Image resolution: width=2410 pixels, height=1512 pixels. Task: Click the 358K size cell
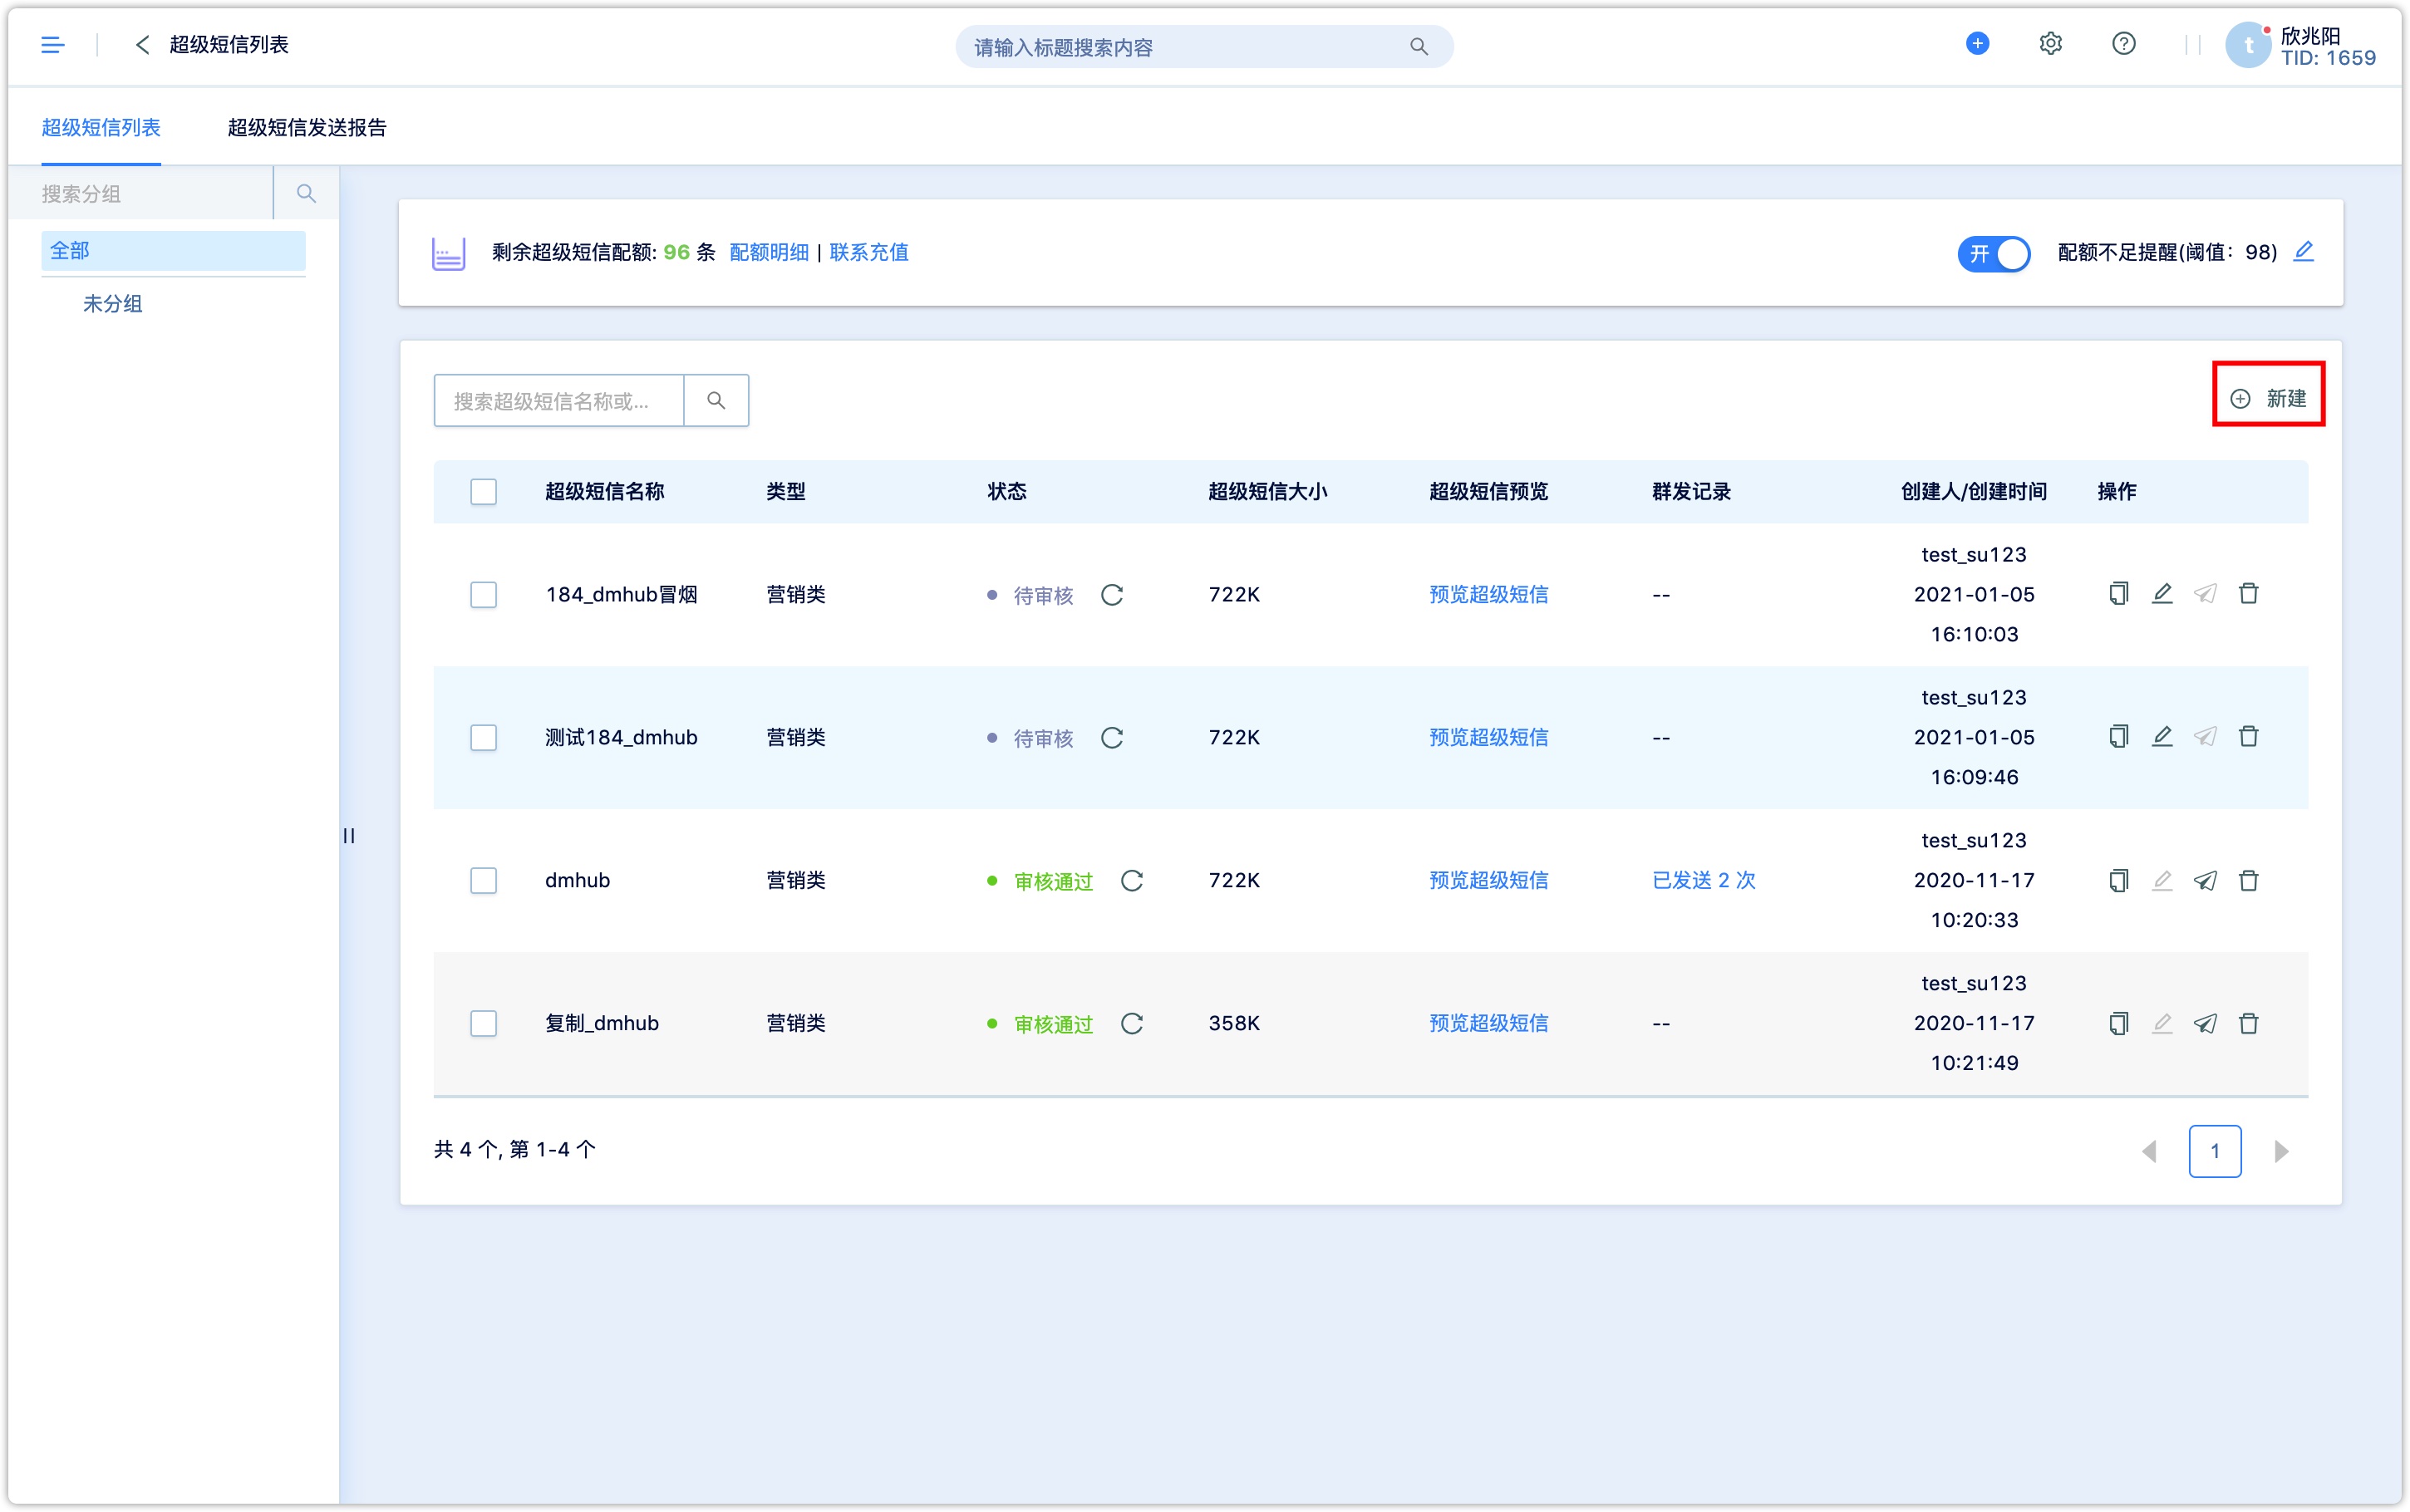click(1233, 1024)
